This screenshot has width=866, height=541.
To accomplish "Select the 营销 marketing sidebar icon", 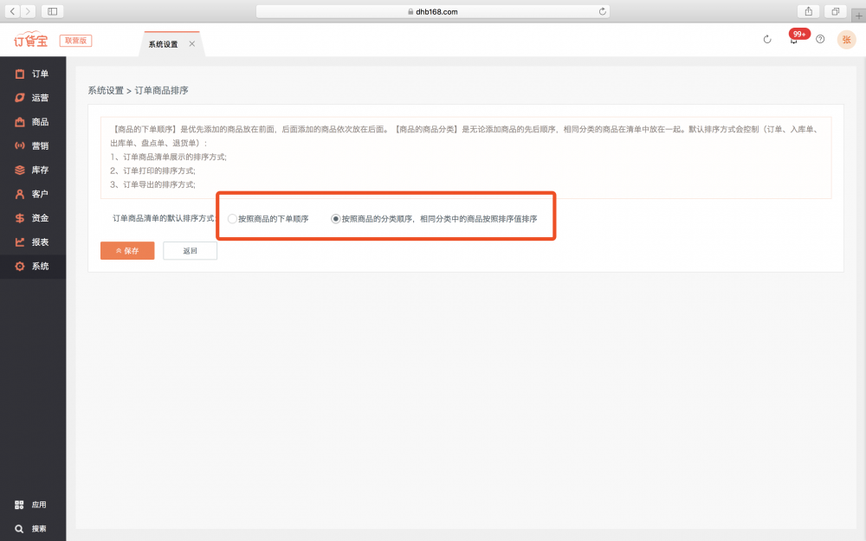I will [20, 145].
